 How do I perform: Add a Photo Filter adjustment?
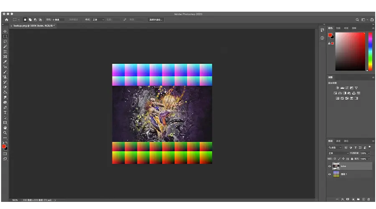[349, 93]
